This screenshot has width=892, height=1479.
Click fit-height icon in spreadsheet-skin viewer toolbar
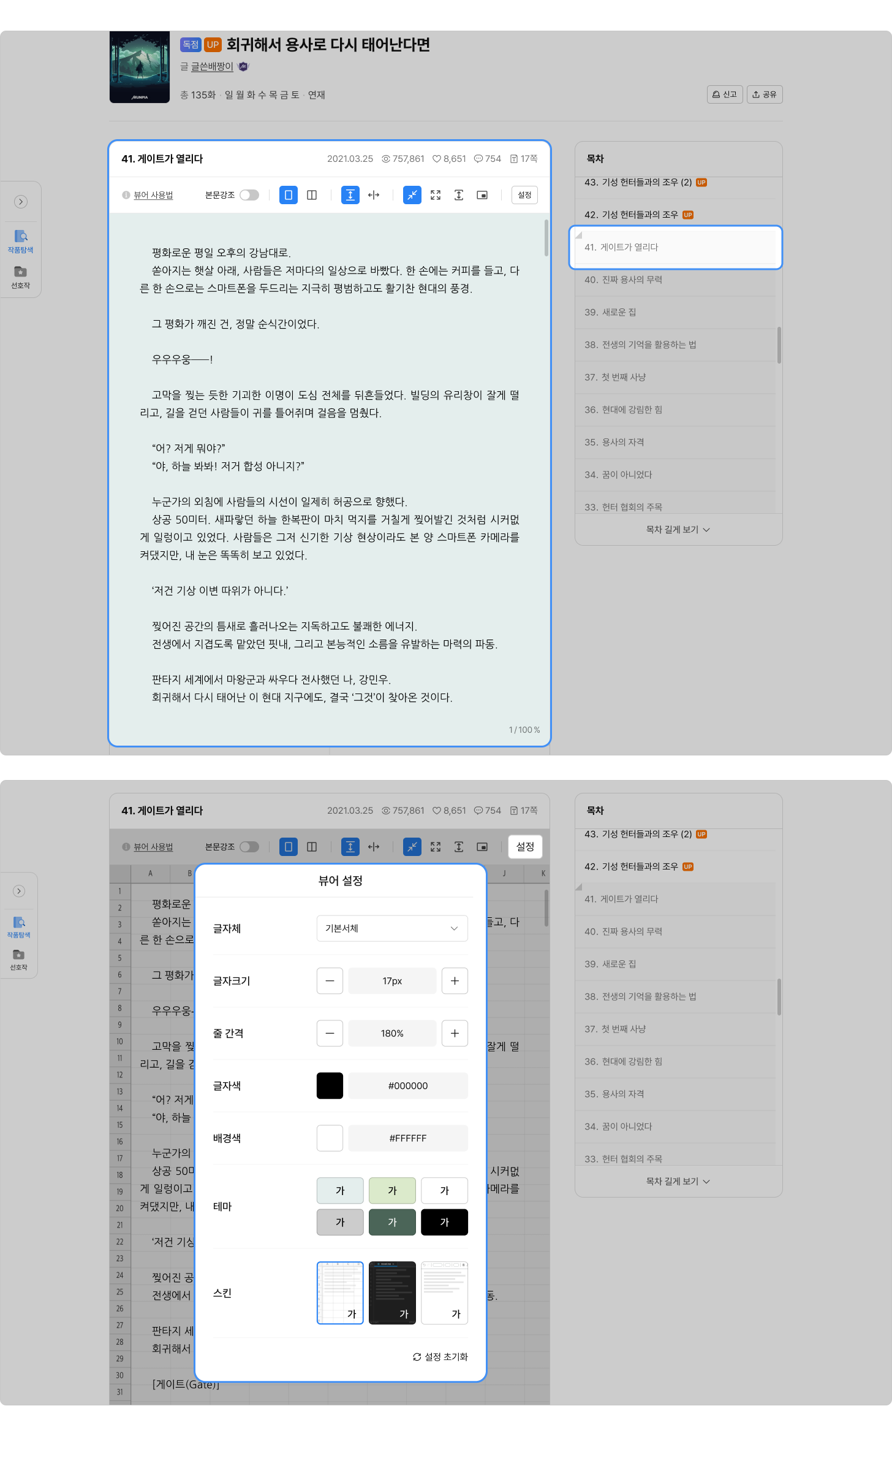[x=459, y=847]
